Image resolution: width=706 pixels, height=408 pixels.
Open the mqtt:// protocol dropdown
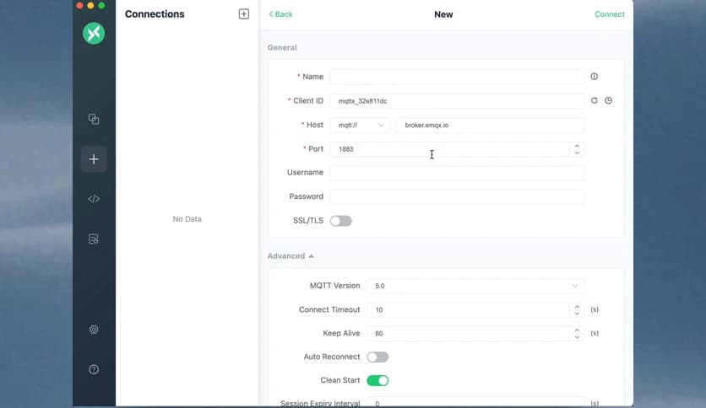click(x=360, y=125)
